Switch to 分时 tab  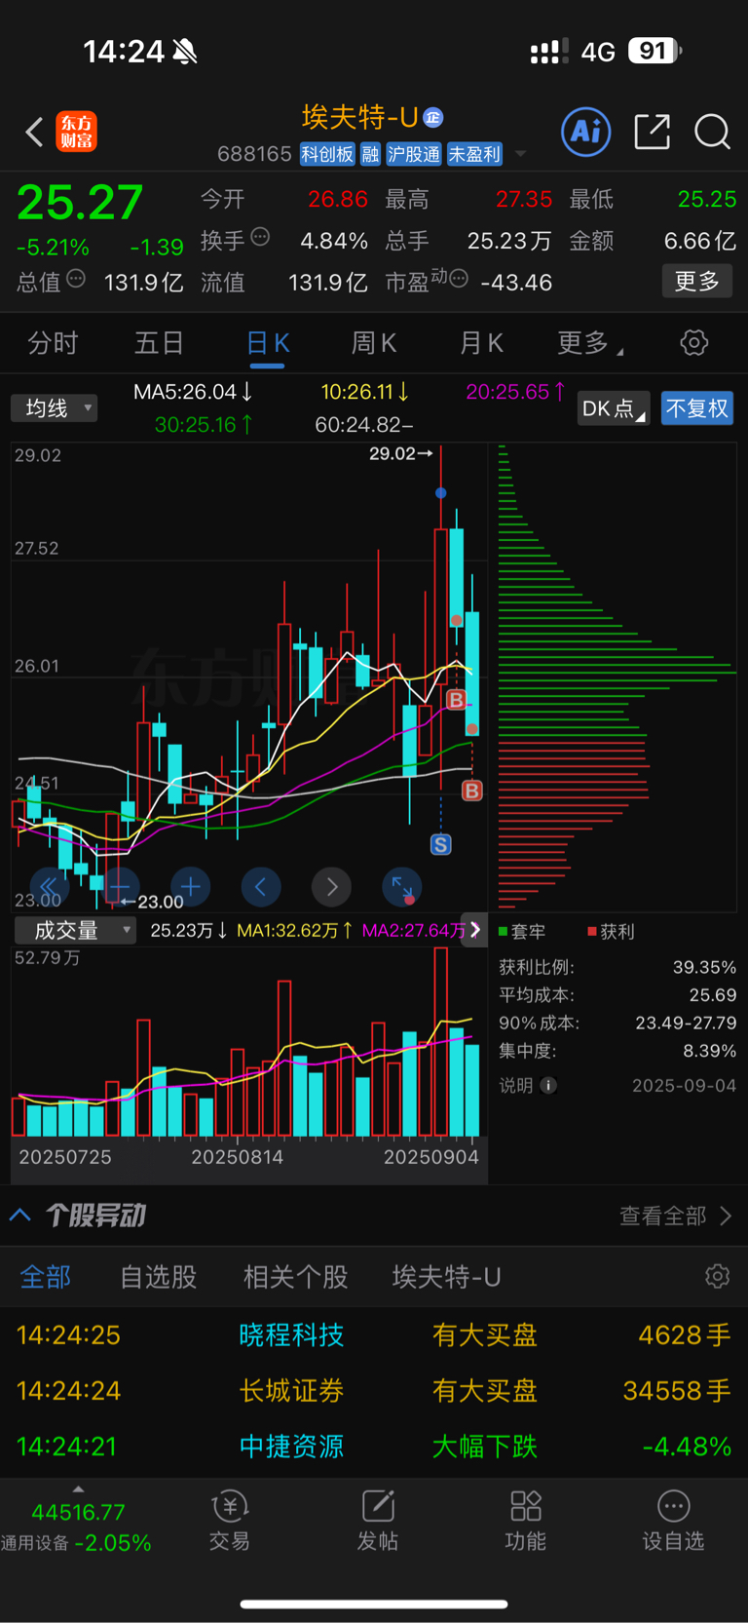(x=53, y=343)
